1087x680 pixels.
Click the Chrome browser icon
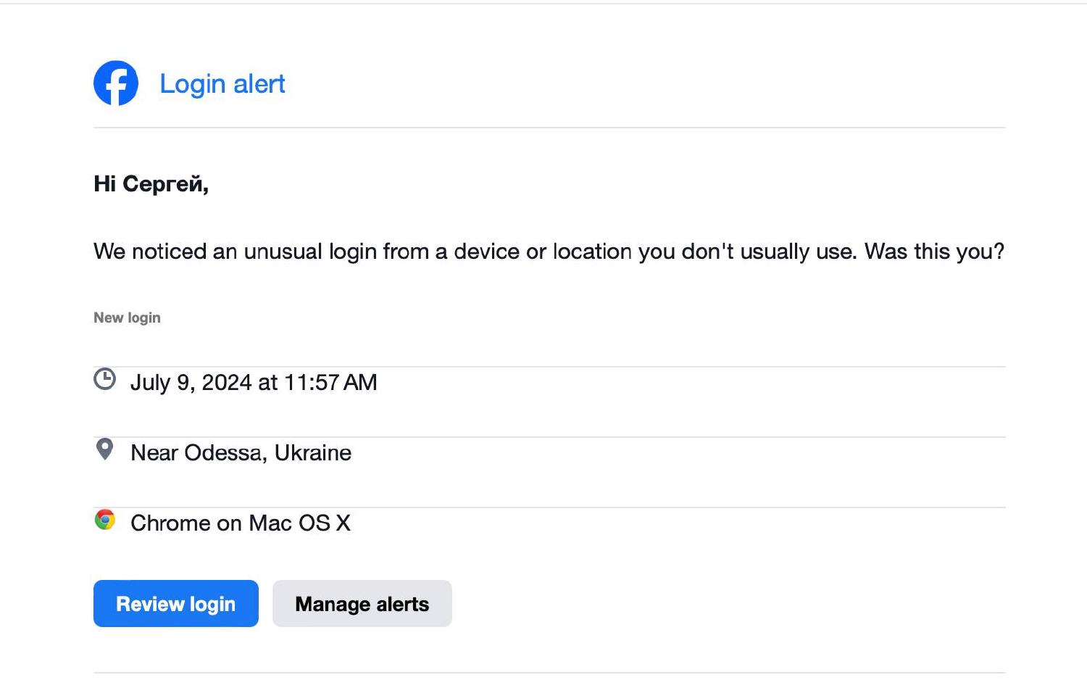click(105, 520)
